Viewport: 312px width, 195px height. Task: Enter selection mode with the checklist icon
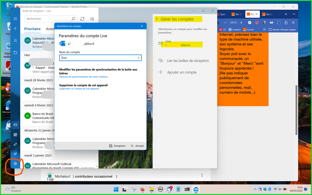point(92,19)
